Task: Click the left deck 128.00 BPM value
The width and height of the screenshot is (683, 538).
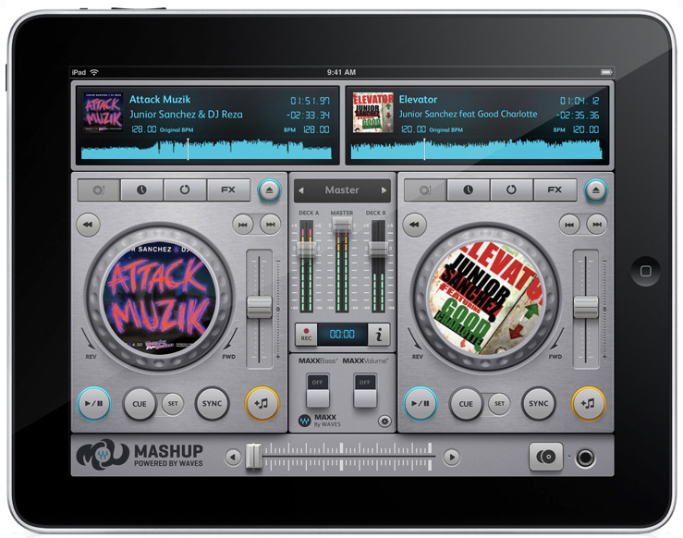Action: pos(316,129)
